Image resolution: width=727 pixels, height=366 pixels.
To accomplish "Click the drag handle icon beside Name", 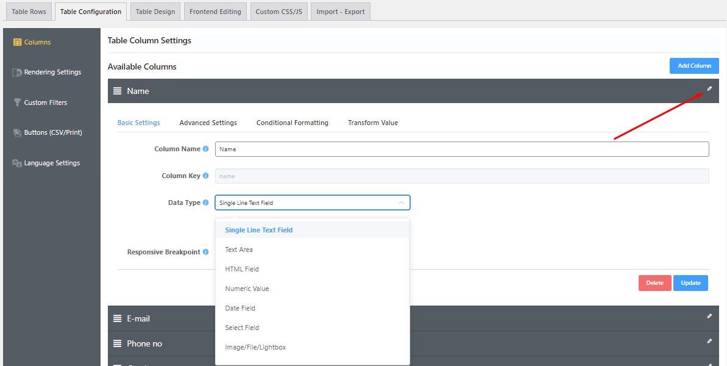I will 117,91.
